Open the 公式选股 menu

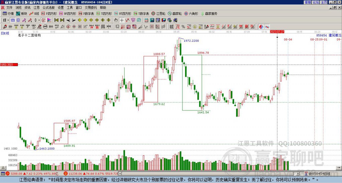pos(49,8)
